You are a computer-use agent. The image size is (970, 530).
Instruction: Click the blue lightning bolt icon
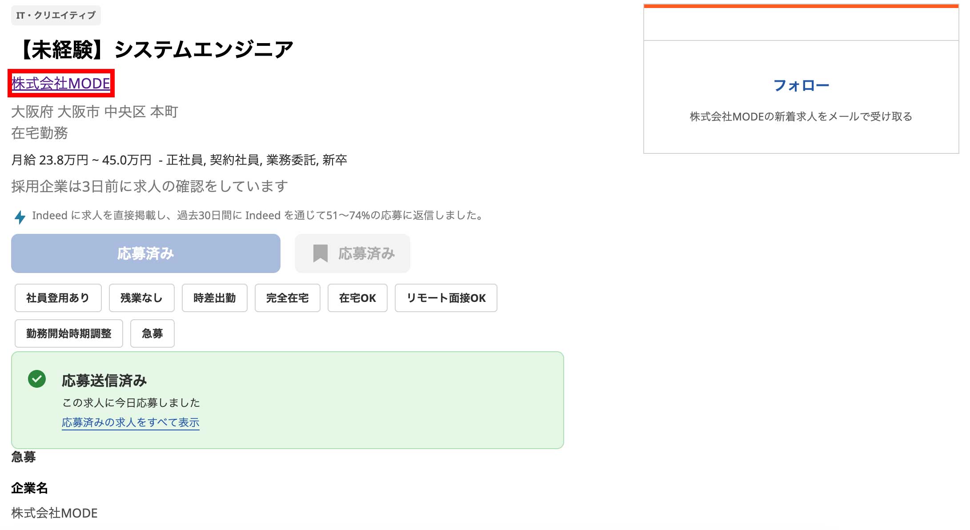coord(20,217)
